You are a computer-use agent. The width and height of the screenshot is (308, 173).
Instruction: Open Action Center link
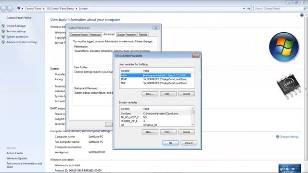click(15, 153)
